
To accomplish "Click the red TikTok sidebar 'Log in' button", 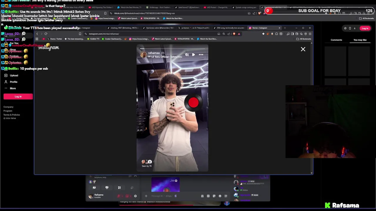I will [18, 96].
